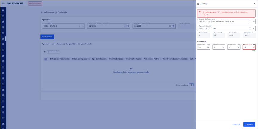Go back using Indicadores de Qualidade arrow
Image resolution: width=260 pixels, height=130 pixels.
(x=41, y=12)
